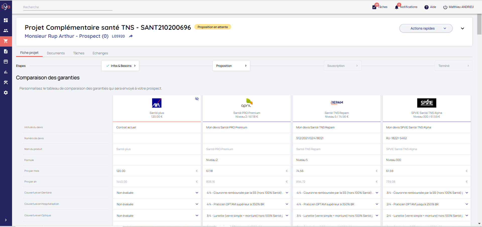The height and width of the screenshot is (227, 482).
Task: Switch to the Documents tab
Action: point(56,53)
